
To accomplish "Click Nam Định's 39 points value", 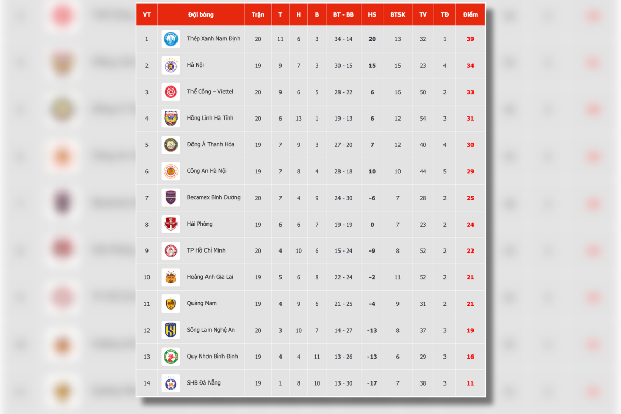I will (x=470, y=39).
